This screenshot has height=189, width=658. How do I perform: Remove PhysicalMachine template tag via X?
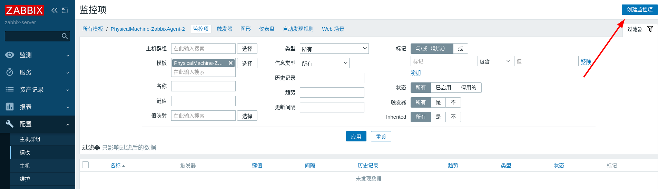(230, 63)
